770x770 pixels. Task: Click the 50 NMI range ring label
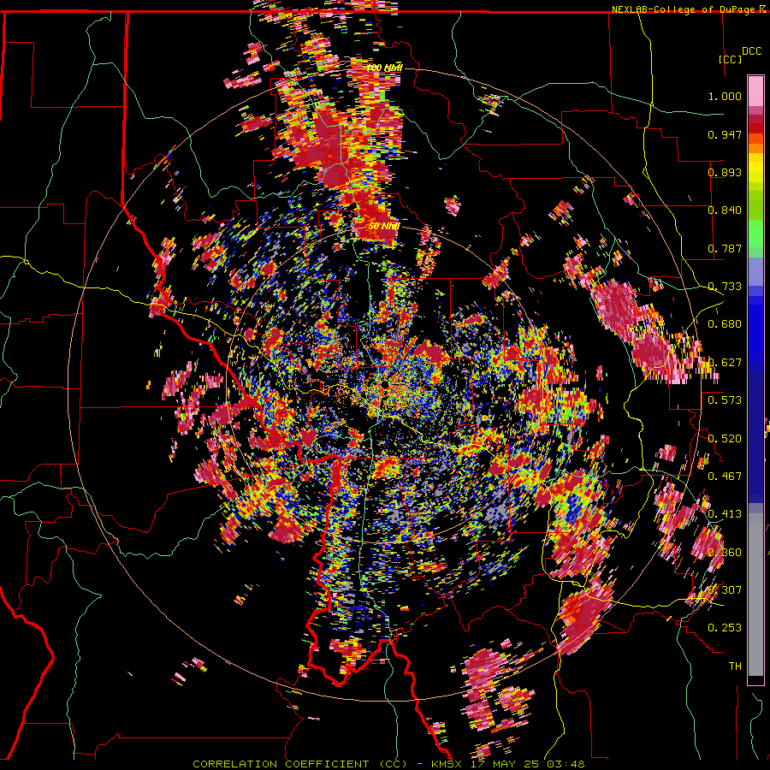[x=384, y=227]
